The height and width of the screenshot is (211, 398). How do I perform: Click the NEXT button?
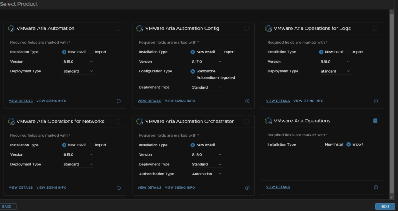385,206
